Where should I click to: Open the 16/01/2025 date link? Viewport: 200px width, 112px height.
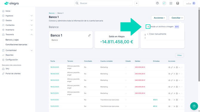pyautogui.click(x=54, y=93)
